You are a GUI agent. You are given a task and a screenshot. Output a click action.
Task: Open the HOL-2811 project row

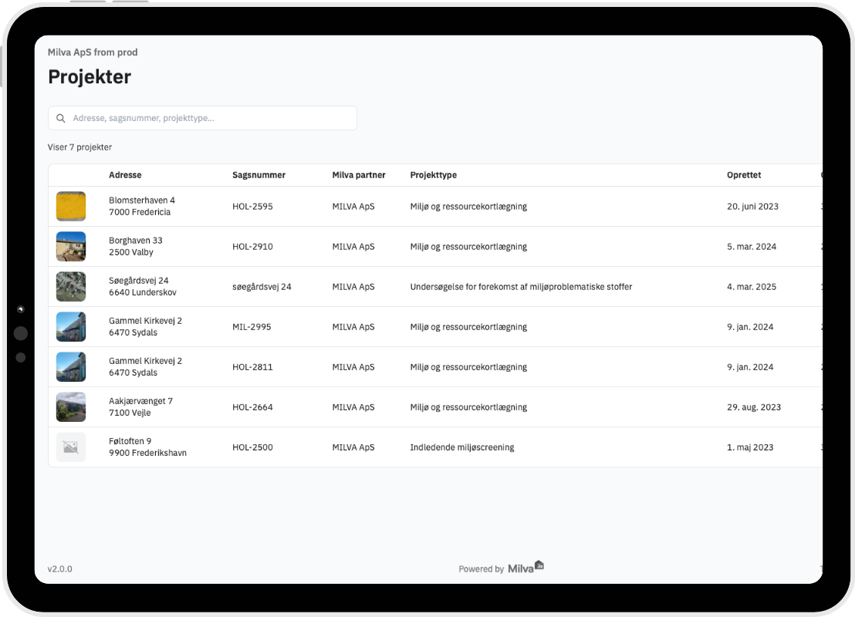pyautogui.click(x=252, y=367)
